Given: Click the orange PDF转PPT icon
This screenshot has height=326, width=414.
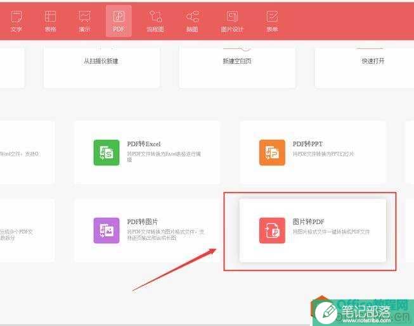Looking at the screenshot, I should click(x=272, y=153).
